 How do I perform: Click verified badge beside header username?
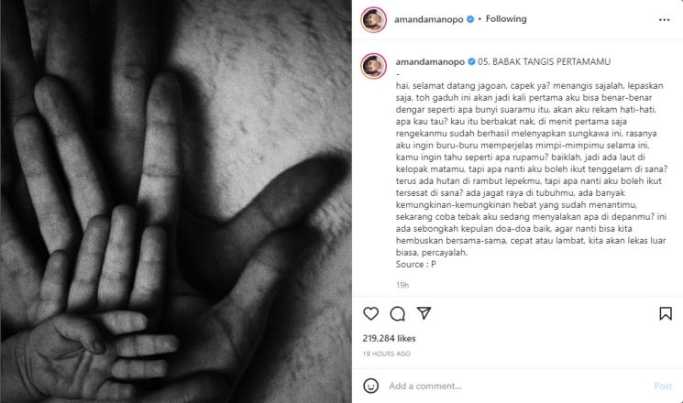pyautogui.click(x=470, y=19)
